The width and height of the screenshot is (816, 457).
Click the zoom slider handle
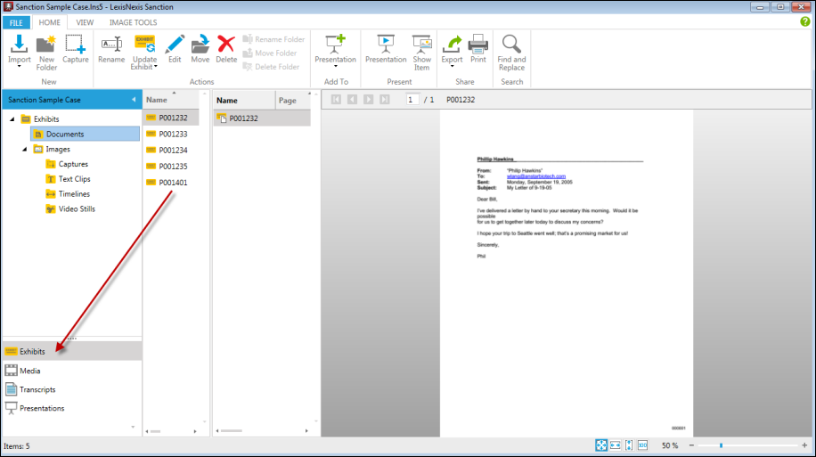point(721,445)
